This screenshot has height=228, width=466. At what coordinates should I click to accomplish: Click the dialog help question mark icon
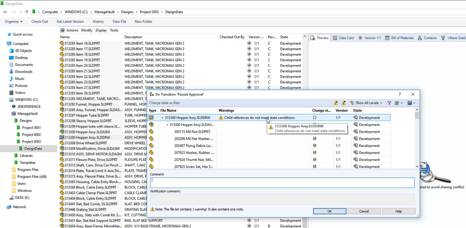tap(400, 94)
